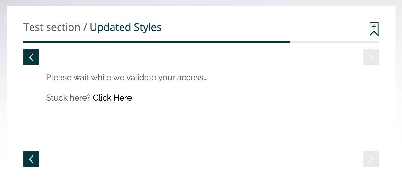The image size is (402, 194).
Task: Click the plus sign inside the bookmark icon
Action: tap(374, 26)
